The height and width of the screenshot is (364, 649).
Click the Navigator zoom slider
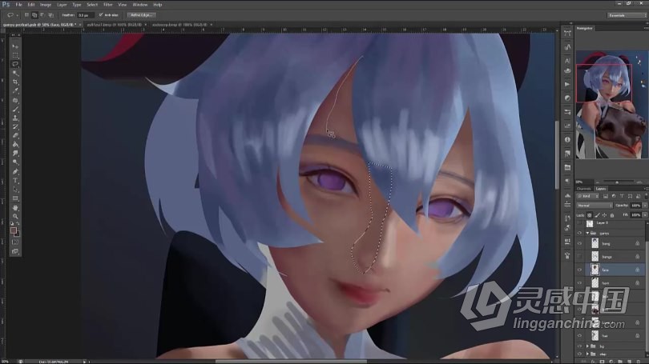coord(617,182)
